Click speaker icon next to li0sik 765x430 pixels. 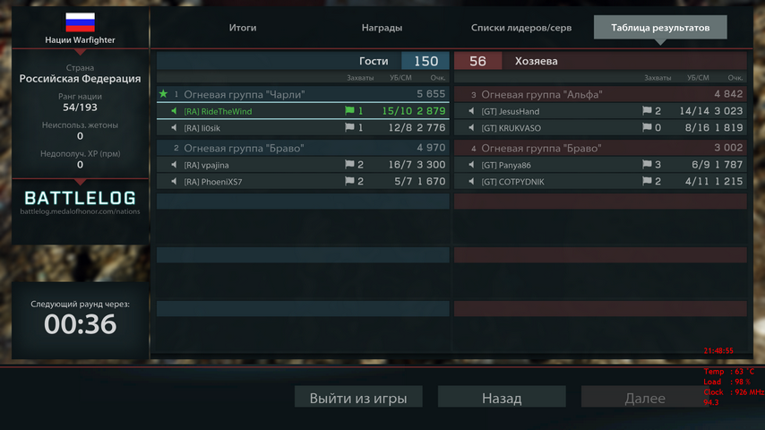pos(174,128)
